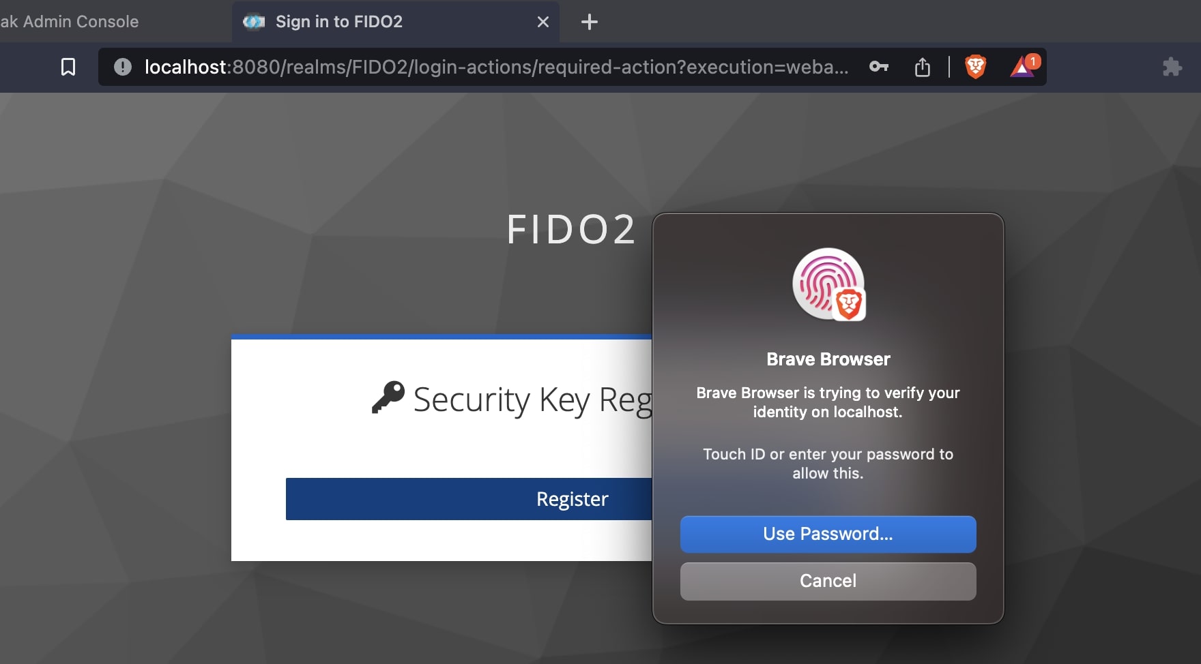Screen dimensions: 1201x664
Task: Open the Brave Shields lion icon
Action: pyautogui.click(x=975, y=67)
